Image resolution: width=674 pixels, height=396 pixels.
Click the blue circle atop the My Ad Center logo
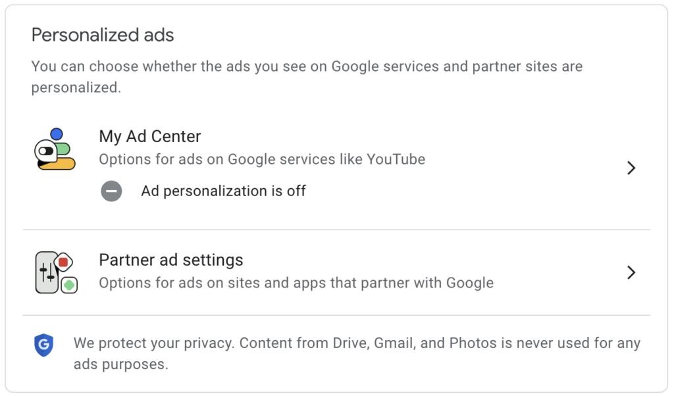point(56,134)
